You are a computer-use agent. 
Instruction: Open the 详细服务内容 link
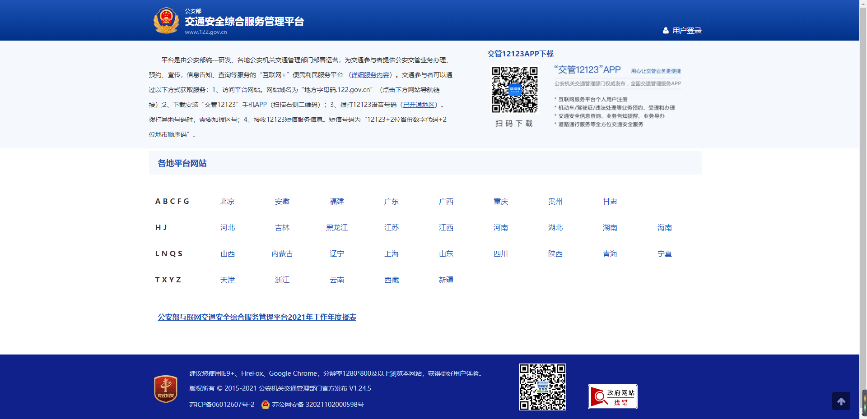[x=370, y=75]
